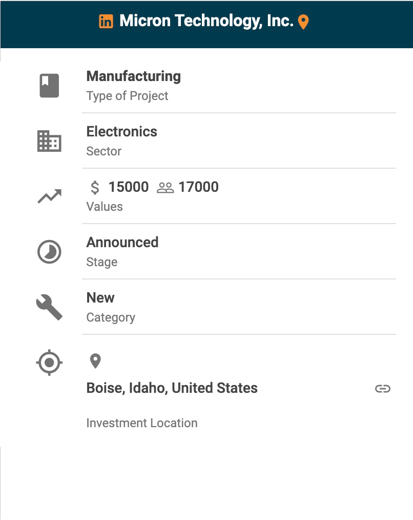Viewport: 413px width, 520px height.
Task: Click the Manufacturing project type entry
Action: point(133,76)
